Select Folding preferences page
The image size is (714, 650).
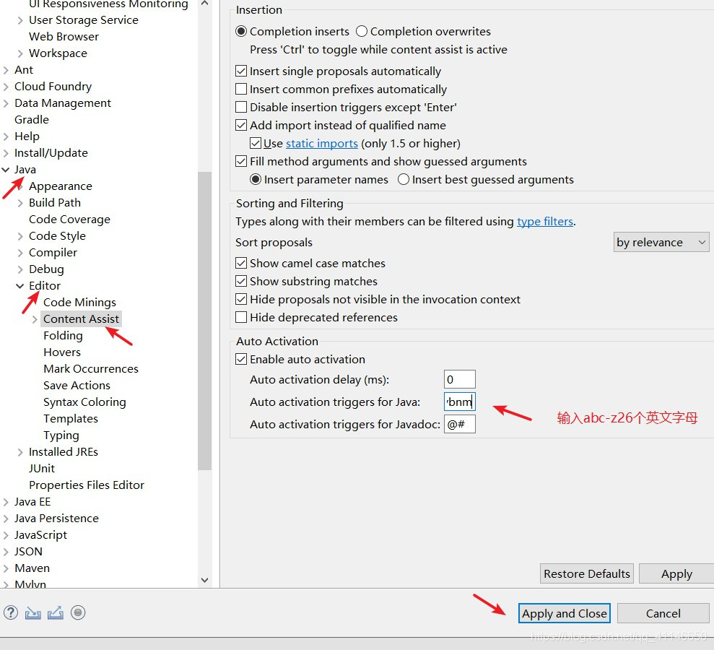tap(63, 336)
